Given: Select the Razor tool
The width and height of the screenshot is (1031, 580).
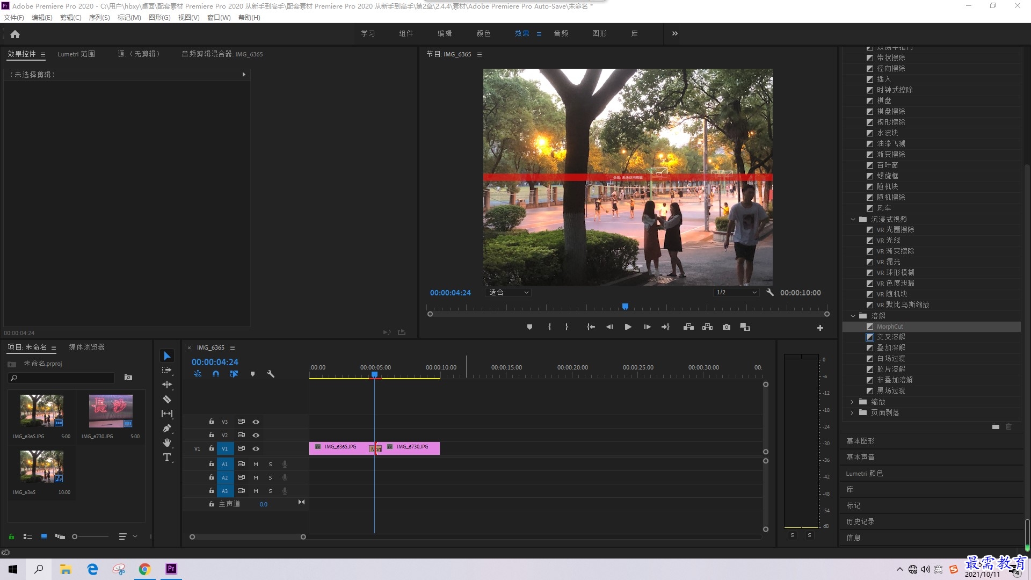Looking at the screenshot, I should pos(167,399).
